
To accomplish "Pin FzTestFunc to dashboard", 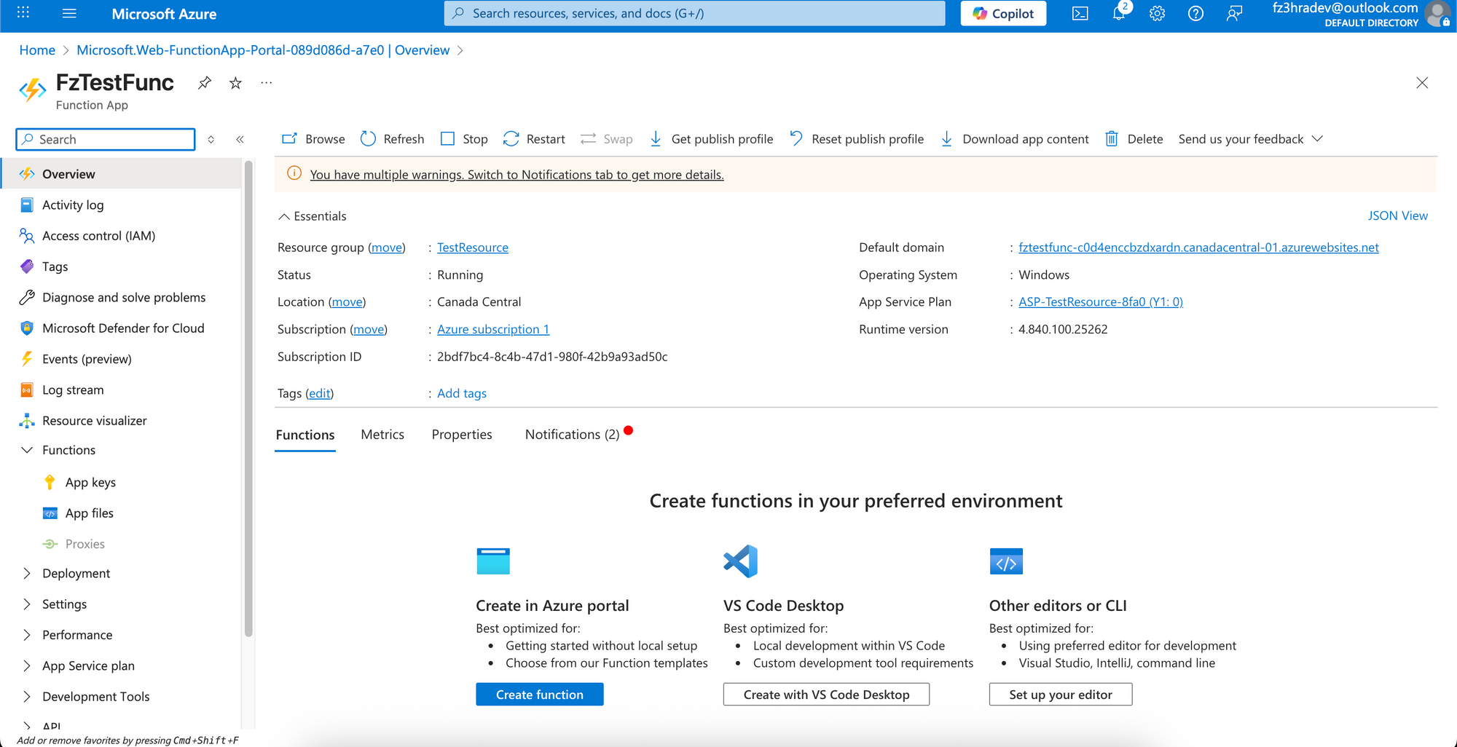I will click(x=205, y=83).
